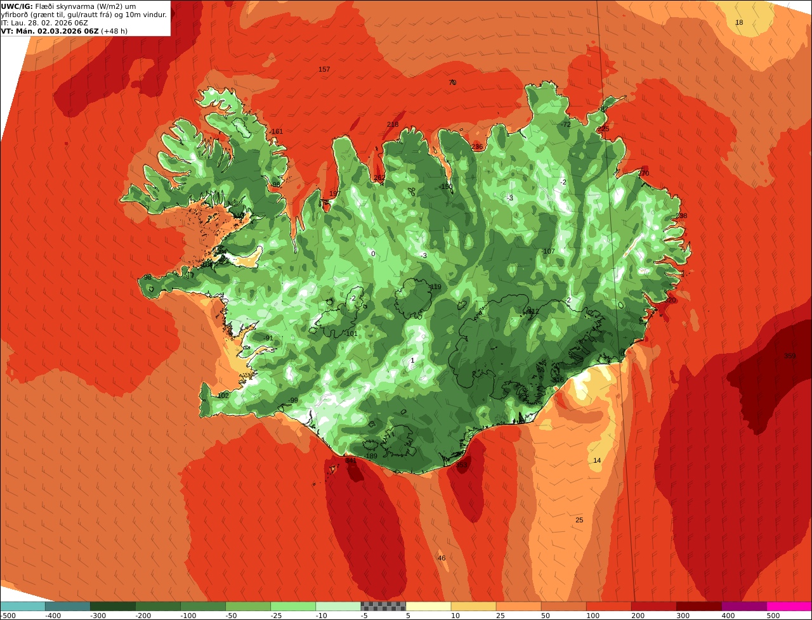Click the map value "102"
The image size is (812, 620).
tap(223, 396)
